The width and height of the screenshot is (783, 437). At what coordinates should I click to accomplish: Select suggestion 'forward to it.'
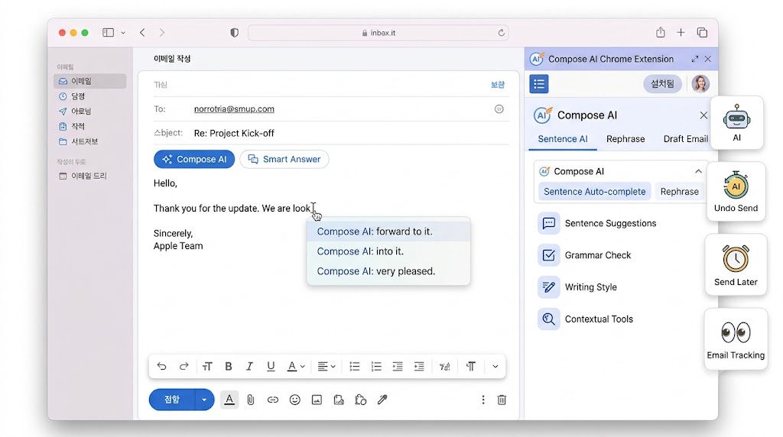[x=388, y=231]
